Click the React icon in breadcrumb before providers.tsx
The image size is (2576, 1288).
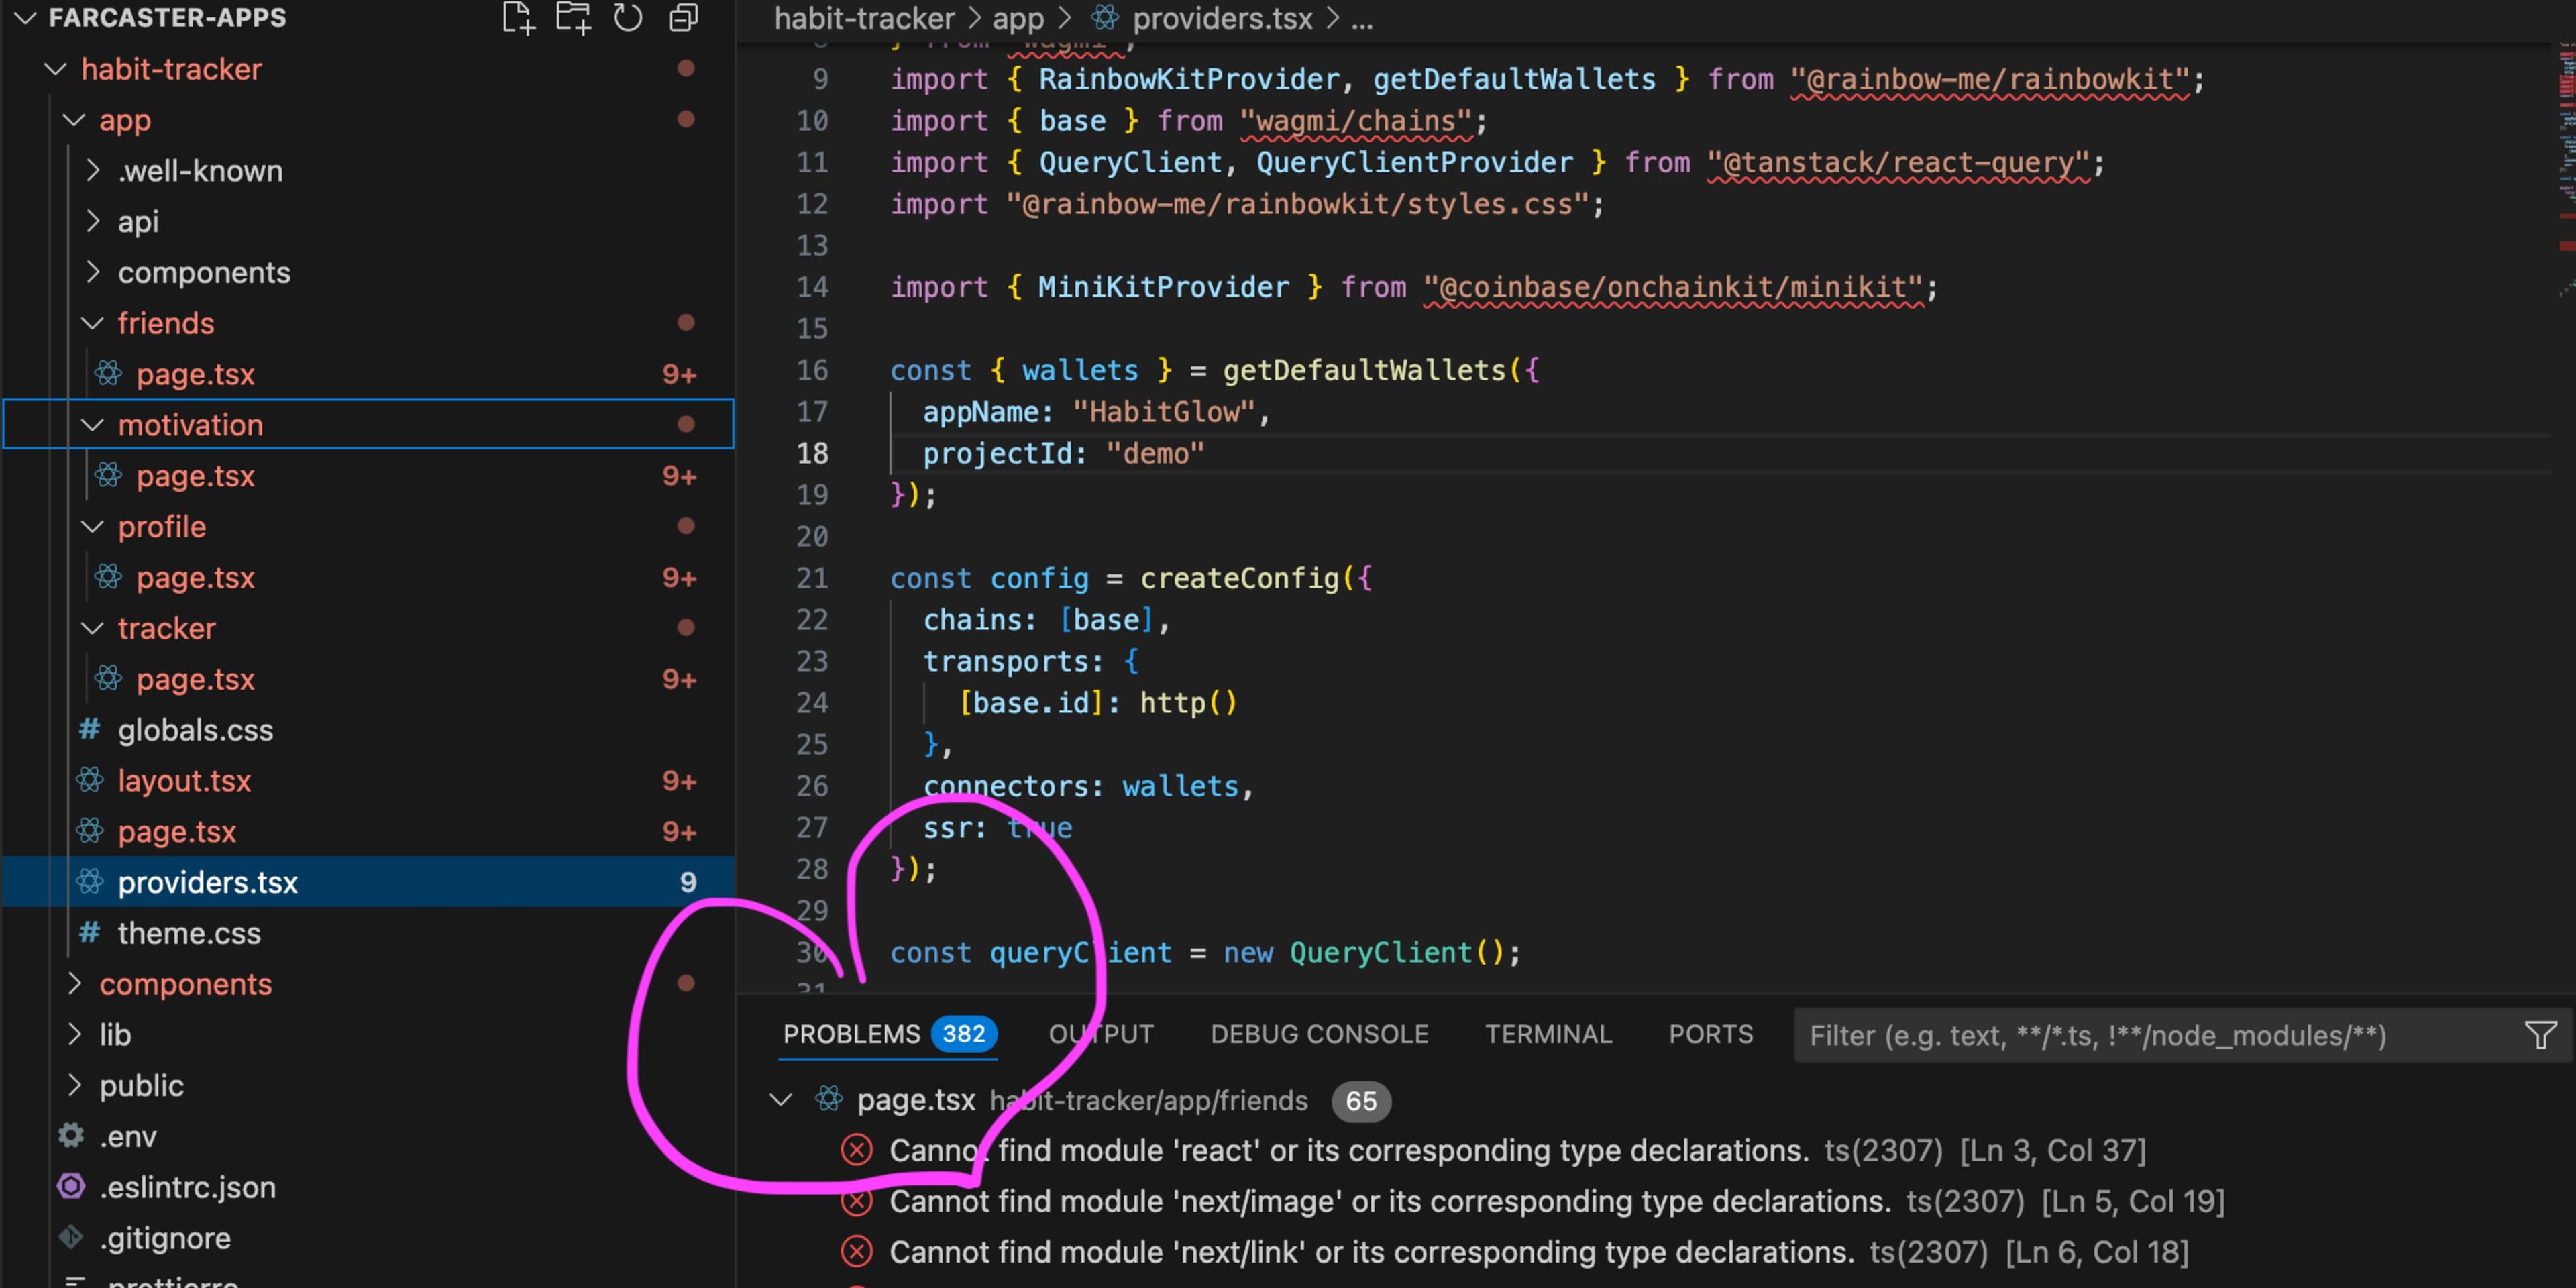[1104, 17]
